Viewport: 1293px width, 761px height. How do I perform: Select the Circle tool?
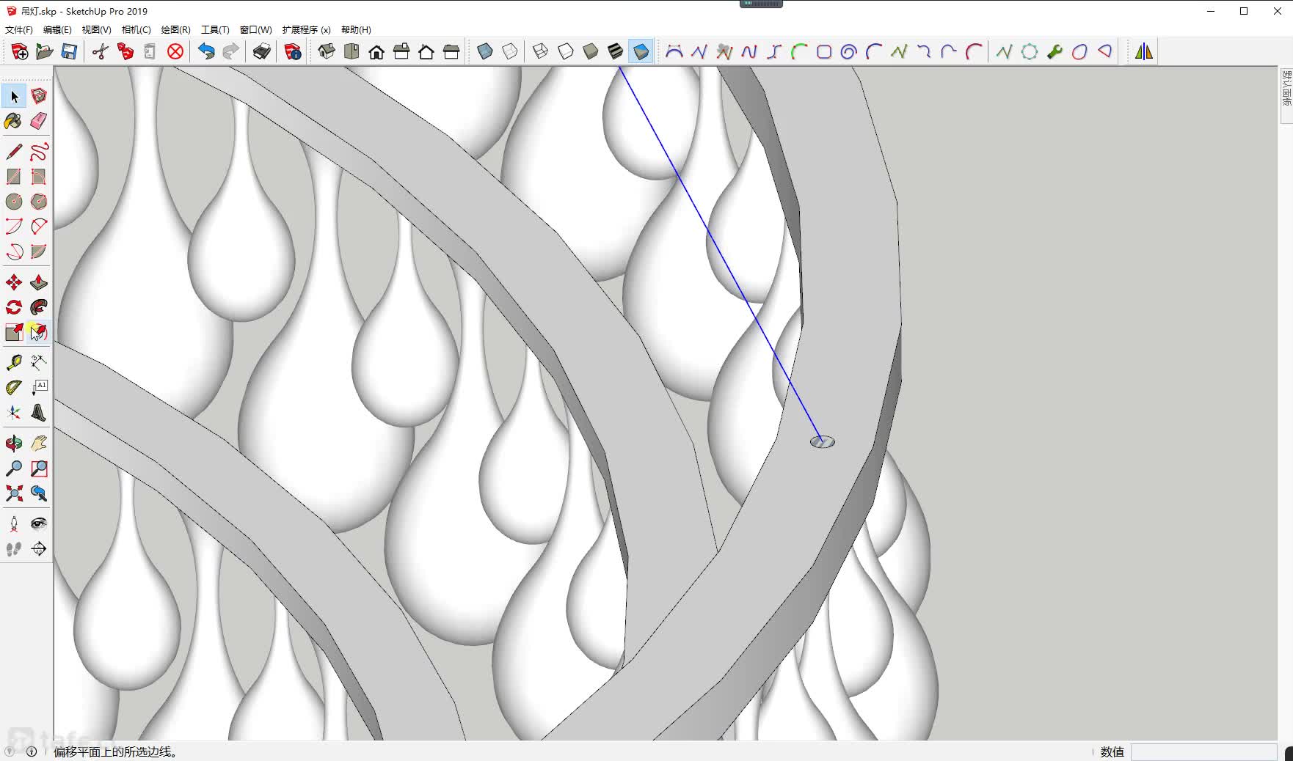[x=14, y=202]
